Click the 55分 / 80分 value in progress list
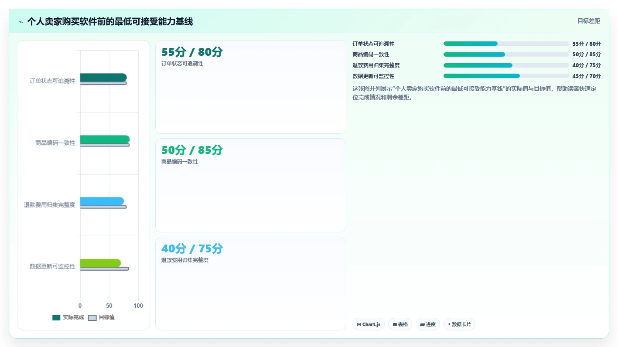 587,44
